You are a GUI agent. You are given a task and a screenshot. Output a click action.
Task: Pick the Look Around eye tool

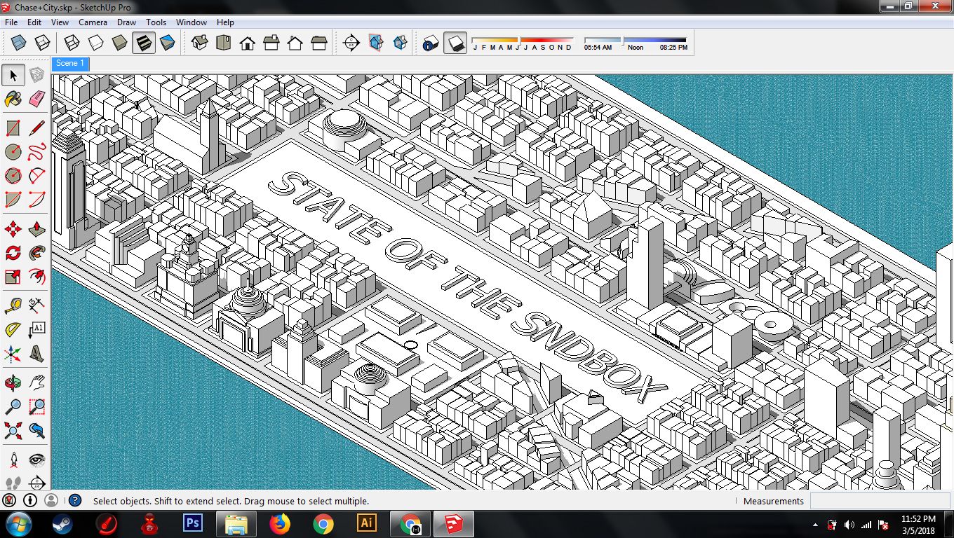[36, 460]
